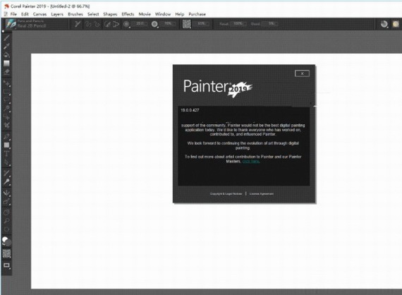402x295 pixels.
Task: Open the Grain percentage field
Action: click(201, 23)
